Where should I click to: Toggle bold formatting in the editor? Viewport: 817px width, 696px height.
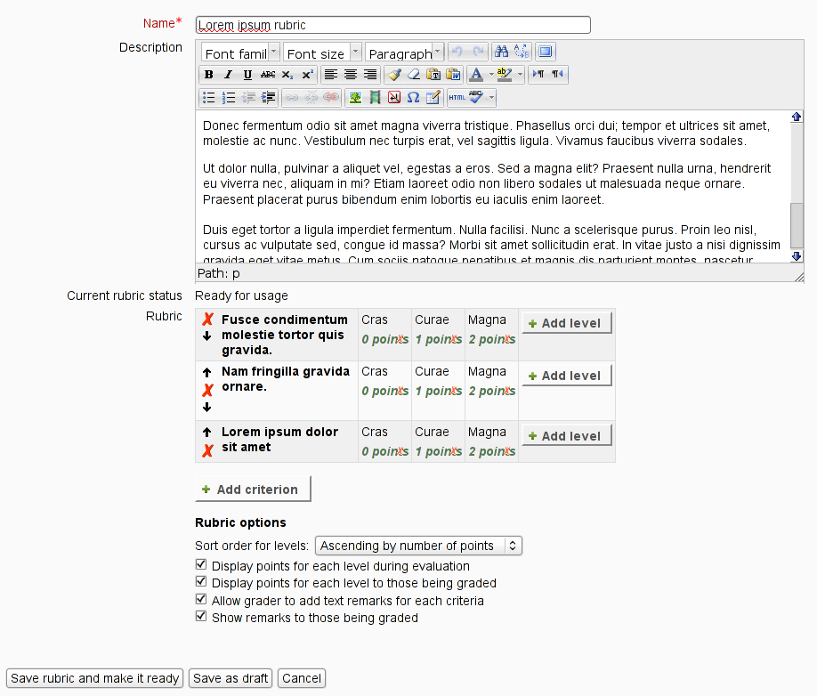coord(209,75)
